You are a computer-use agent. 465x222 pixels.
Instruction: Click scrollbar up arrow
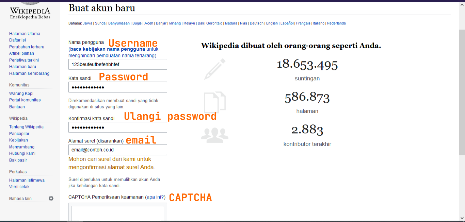[x=462, y=5]
